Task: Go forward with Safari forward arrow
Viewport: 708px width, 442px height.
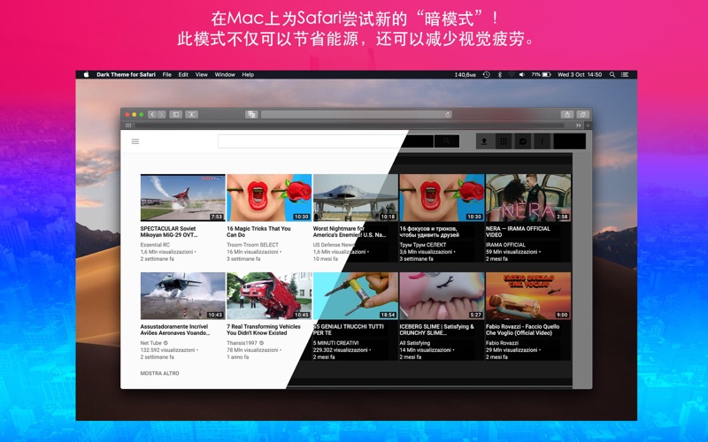Action: coord(161,115)
